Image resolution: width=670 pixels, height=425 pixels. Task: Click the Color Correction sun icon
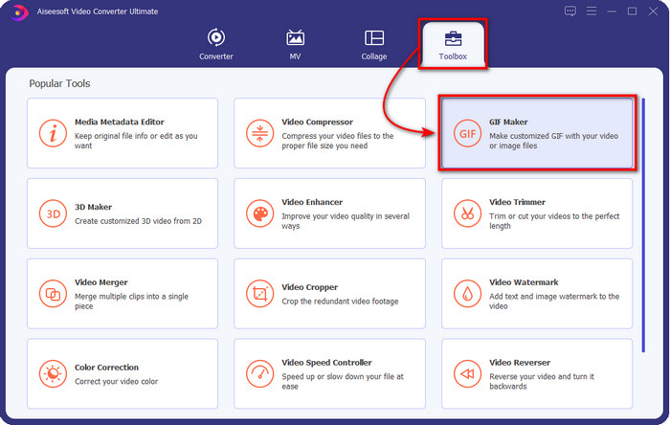54,373
